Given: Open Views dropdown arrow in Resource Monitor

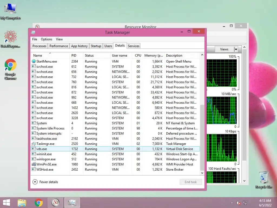Looking at the screenshot, I should (x=236, y=49).
